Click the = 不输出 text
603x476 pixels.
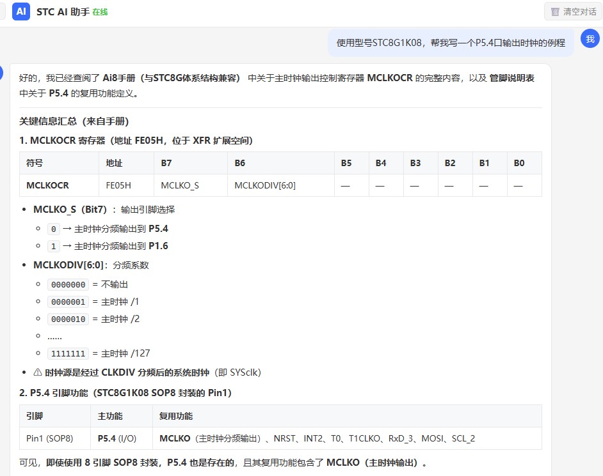point(110,284)
